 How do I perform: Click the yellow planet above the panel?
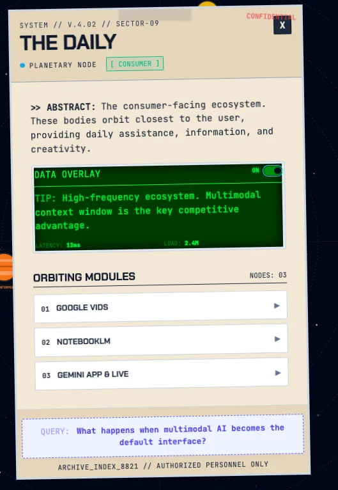207,4
